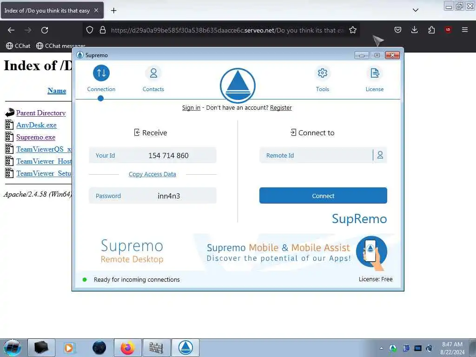This screenshot has height=357, width=476.
Task: Download AnyDesk.exe from the listing
Action: (x=36, y=125)
